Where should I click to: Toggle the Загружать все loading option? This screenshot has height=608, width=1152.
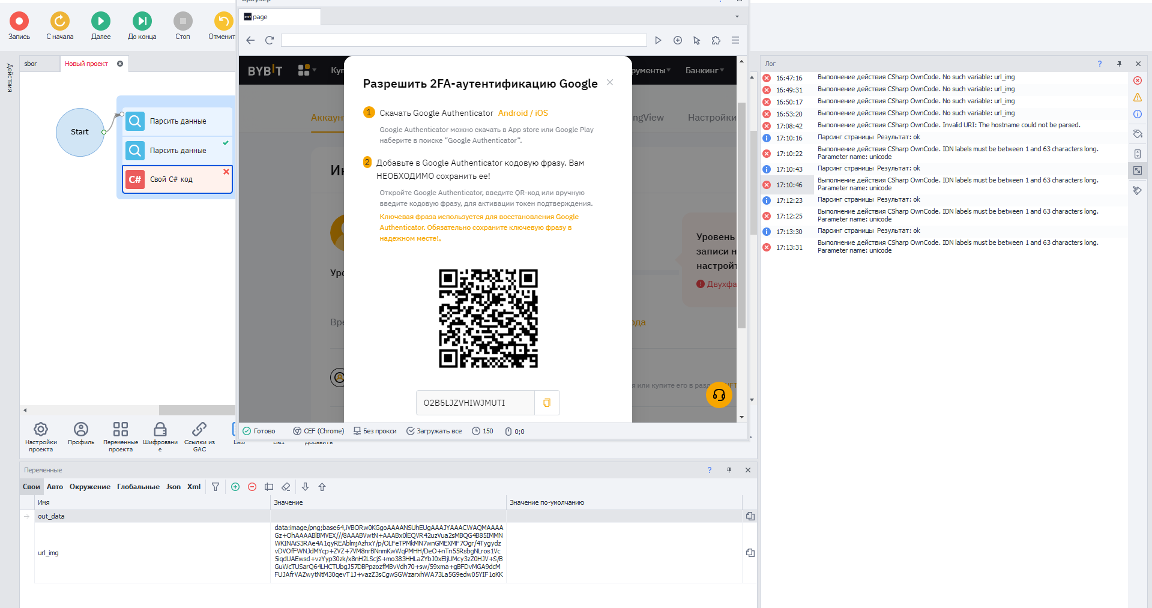[x=434, y=431]
